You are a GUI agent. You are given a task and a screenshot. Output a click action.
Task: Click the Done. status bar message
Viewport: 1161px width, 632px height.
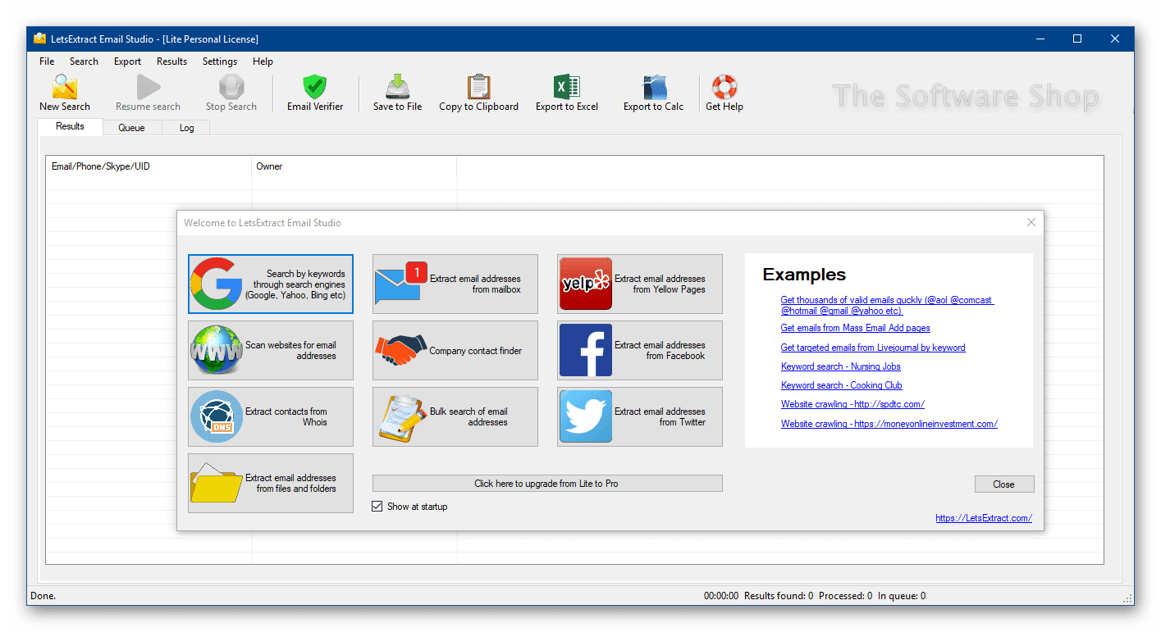point(43,596)
